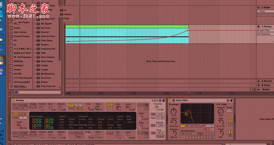This screenshot has height=145, width=274.
Task: Toggle Osc1 on in Analog
Action: coord(15,105)
